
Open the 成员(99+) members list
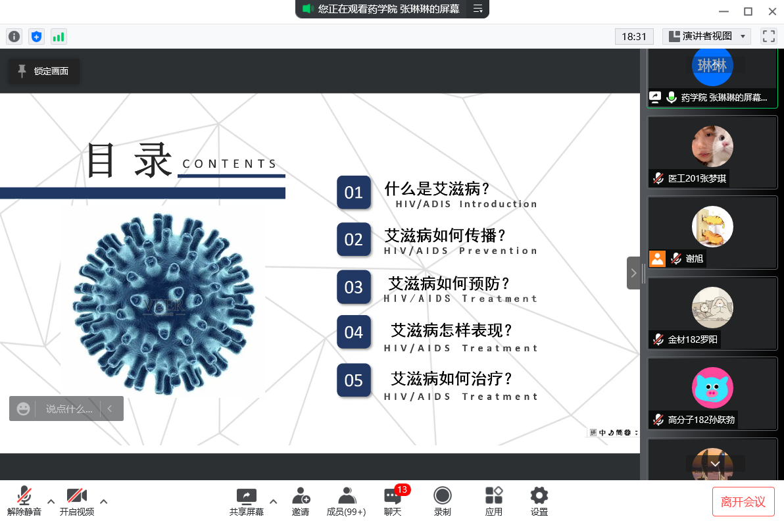346,501
